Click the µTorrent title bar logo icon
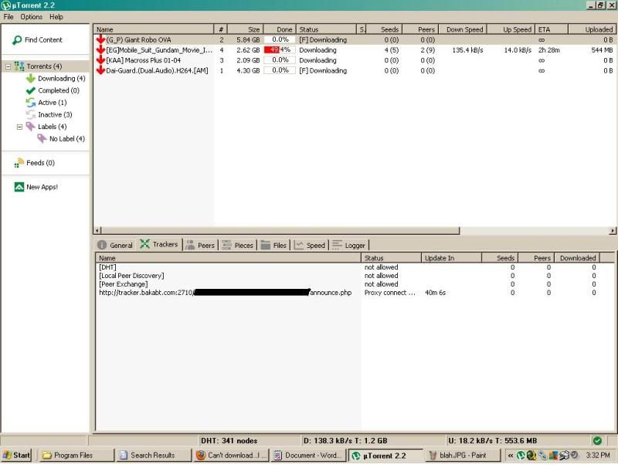The image size is (618, 465). 6,5
